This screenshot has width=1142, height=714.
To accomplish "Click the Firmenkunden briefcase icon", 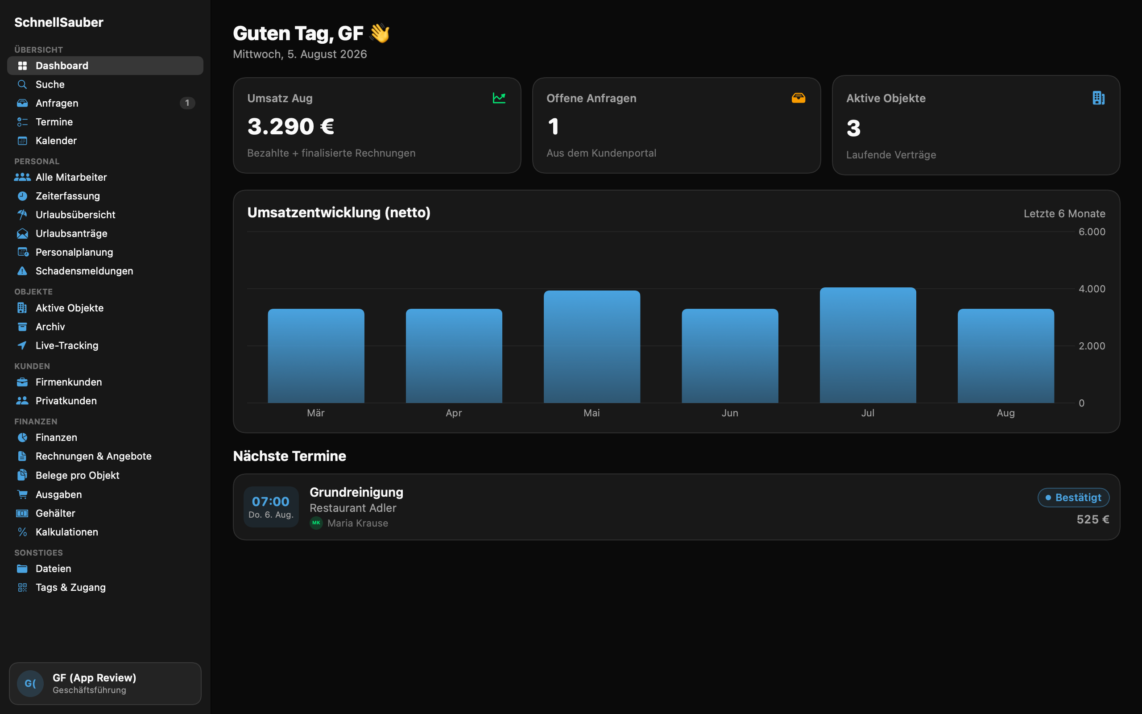I will click(22, 382).
